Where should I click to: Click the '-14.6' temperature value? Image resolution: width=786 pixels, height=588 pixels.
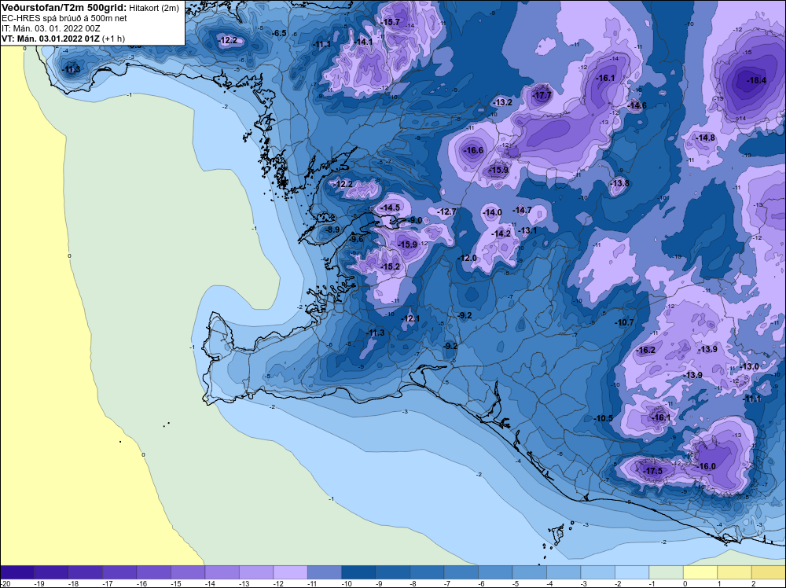click(637, 106)
